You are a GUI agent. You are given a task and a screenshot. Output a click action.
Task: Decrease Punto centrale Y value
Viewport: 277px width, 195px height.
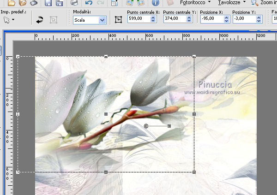point(189,20)
